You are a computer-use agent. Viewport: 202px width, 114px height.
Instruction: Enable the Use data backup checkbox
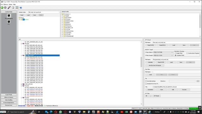(146, 81)
